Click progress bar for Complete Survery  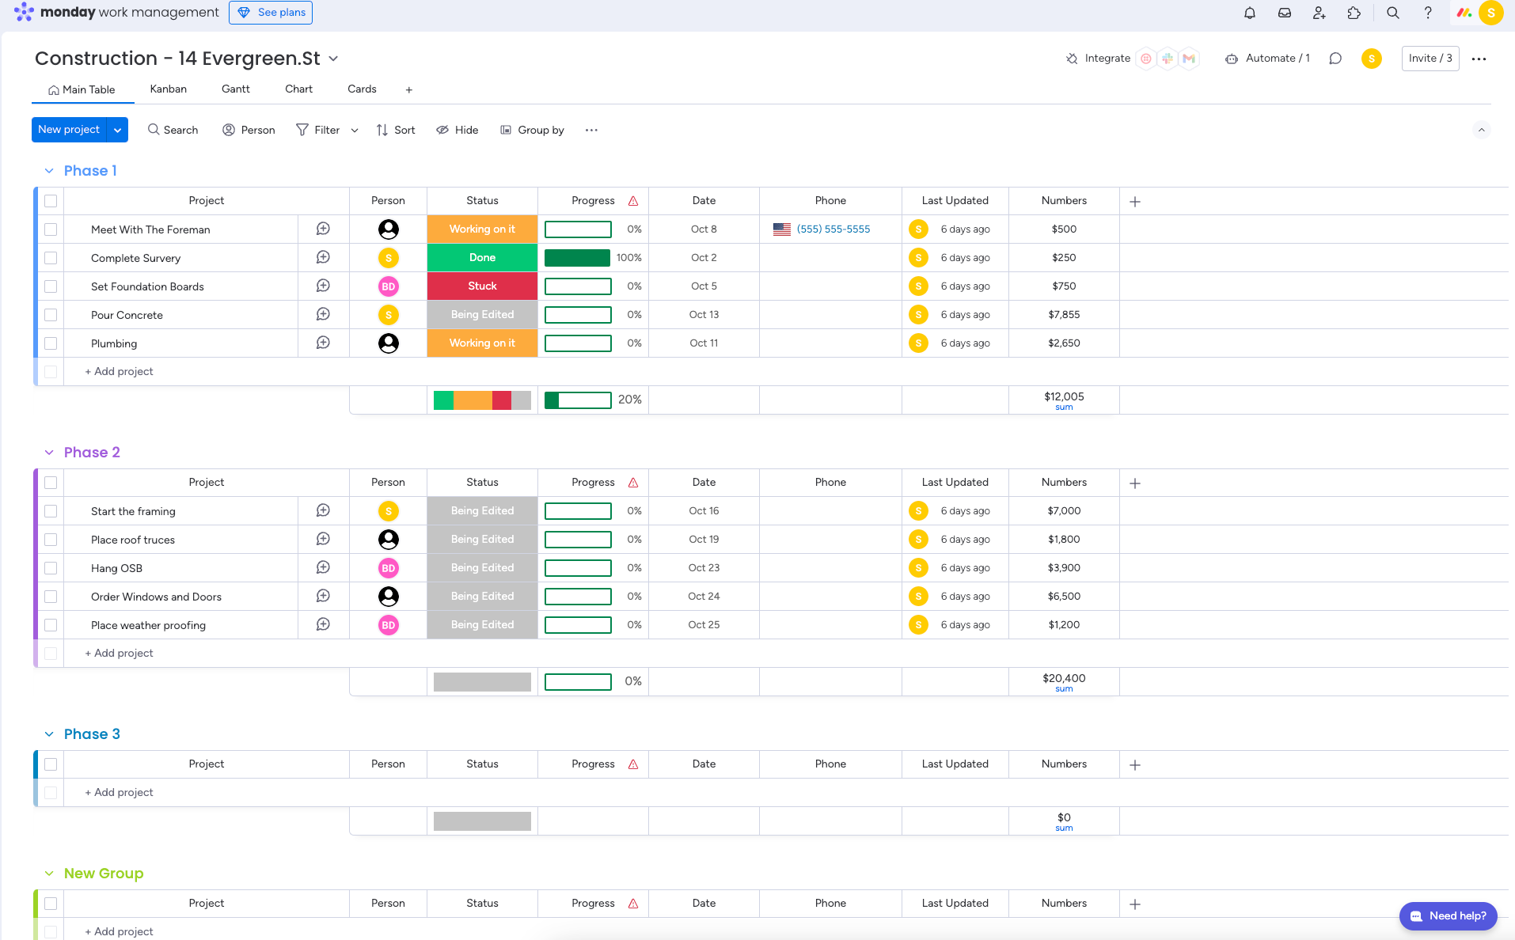point(577,258)
